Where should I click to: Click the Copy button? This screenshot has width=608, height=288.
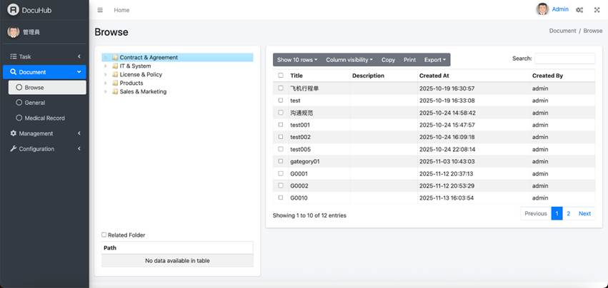pos(388,60)
